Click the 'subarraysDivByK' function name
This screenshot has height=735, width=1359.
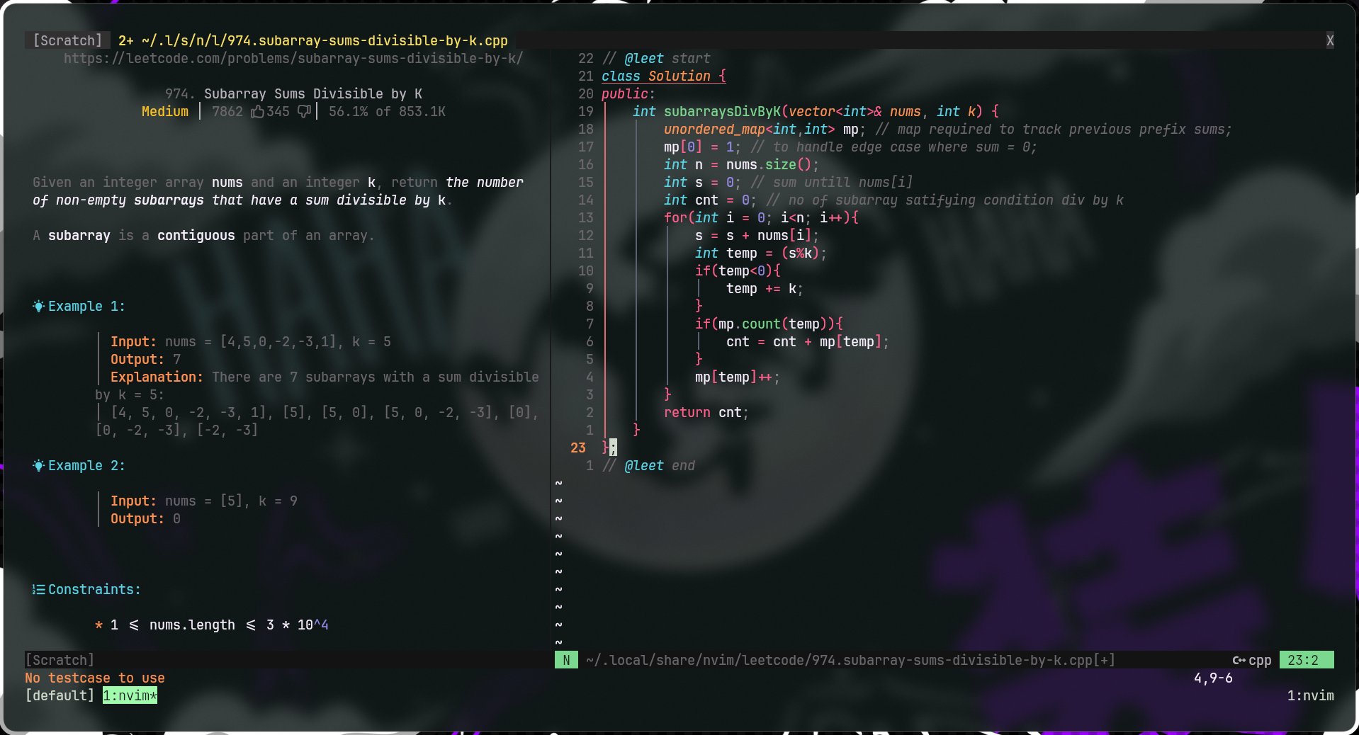pos(722,112)
